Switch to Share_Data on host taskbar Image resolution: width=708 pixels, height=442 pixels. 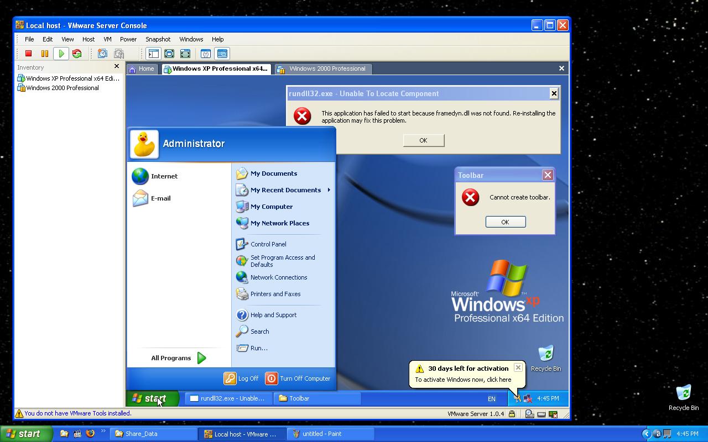[153, 434]
